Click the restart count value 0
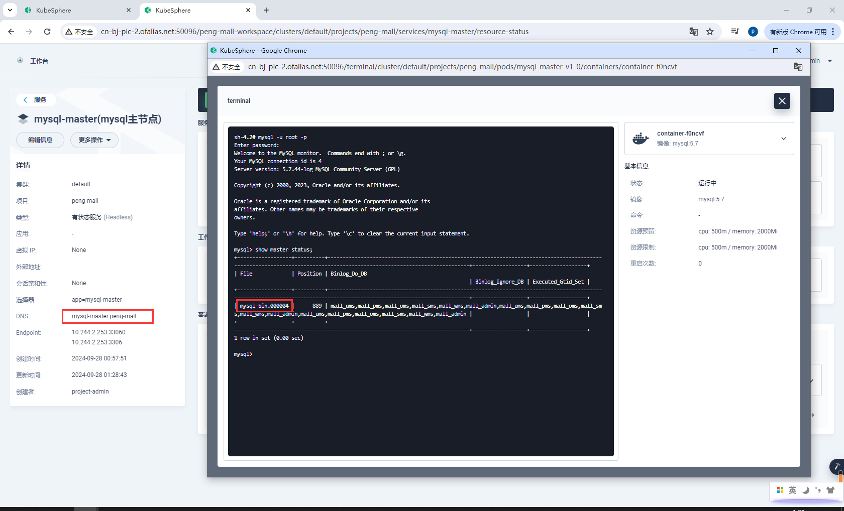This screenshot has width=844, height=511. click(x=700, y=264)
